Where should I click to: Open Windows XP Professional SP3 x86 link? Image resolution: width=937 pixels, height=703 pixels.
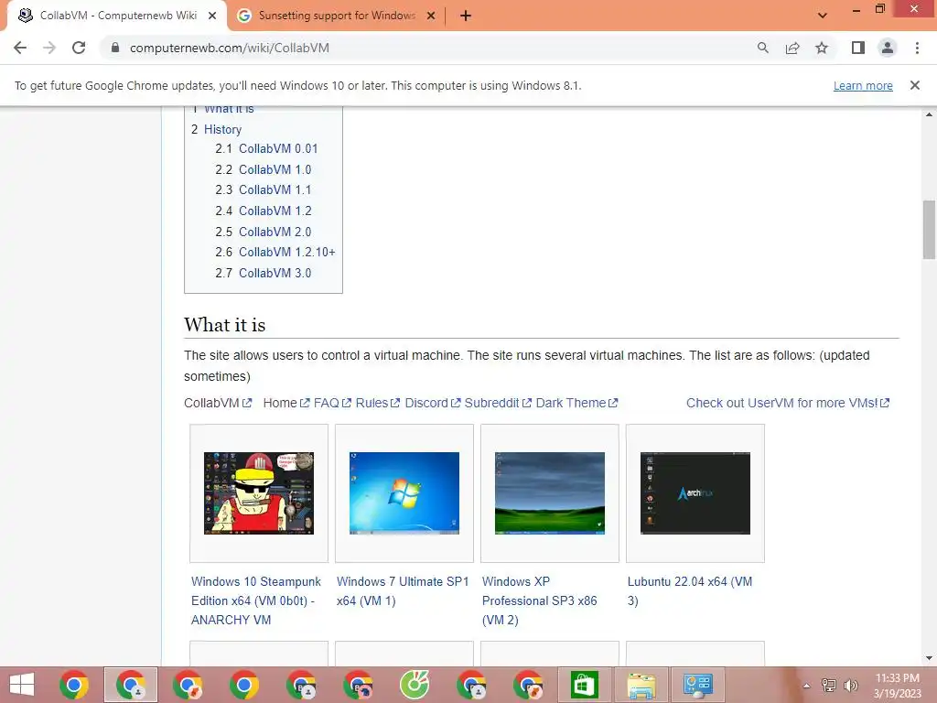540,600
